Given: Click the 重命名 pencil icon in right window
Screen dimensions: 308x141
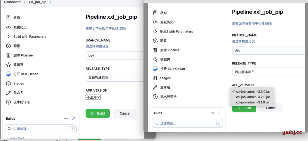Looking at the screenshot, I should click(x=155, y=87).
